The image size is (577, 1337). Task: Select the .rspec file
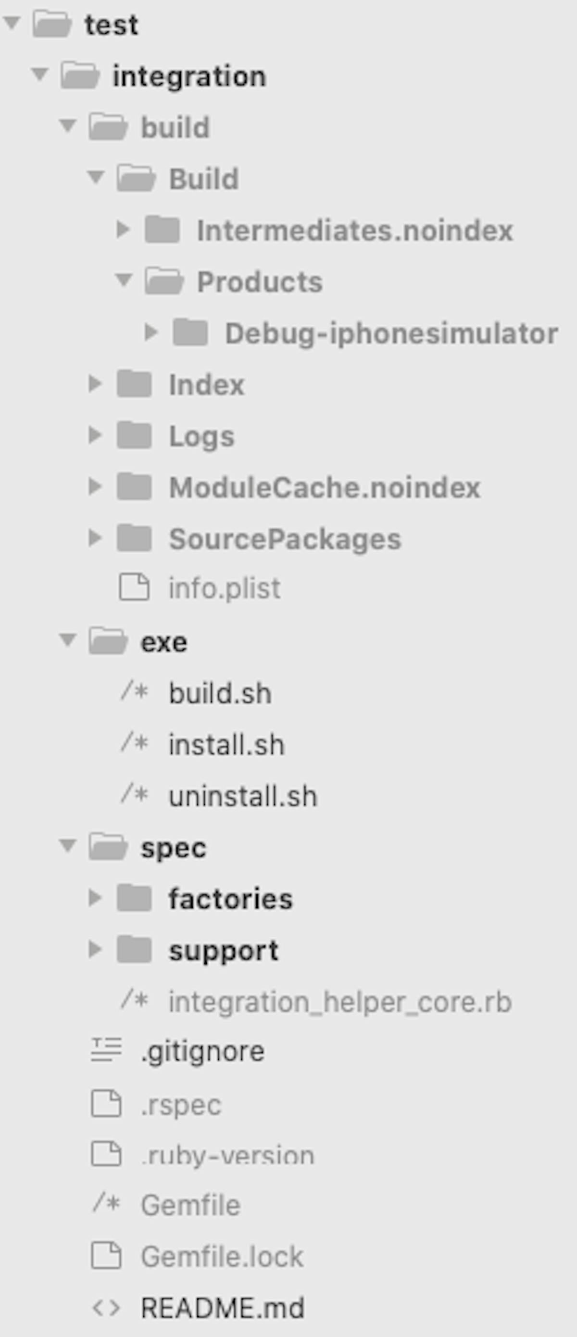coord(181,1105)
